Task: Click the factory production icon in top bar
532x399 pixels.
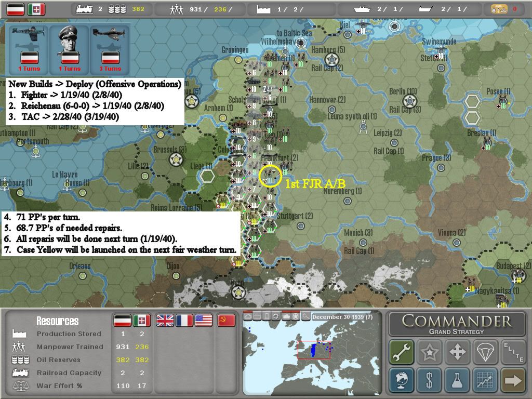Action: pyautogui.click(x=263, y=9)
